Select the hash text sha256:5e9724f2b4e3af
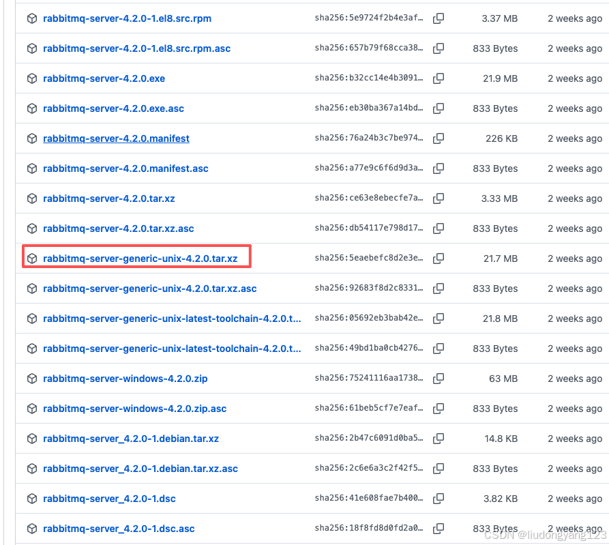This screenshot has height=545, width=609. tap(368, 18)
